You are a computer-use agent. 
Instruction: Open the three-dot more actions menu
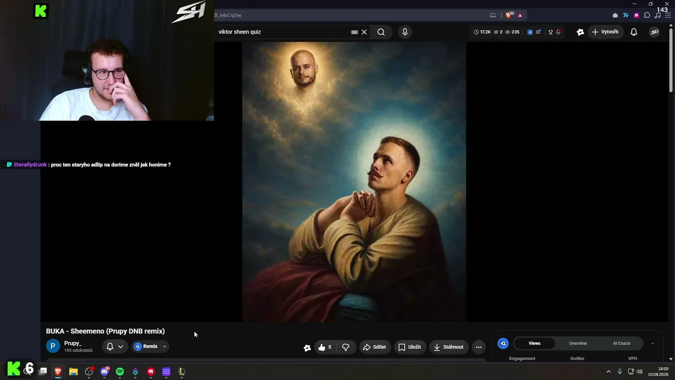click(x=478, y=347)
